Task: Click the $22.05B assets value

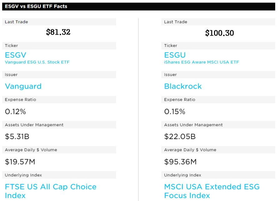Action: point(180,136)
